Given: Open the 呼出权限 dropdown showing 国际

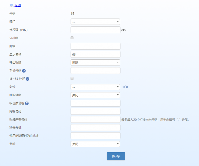Looking at the screenshot, I should 95,62.
